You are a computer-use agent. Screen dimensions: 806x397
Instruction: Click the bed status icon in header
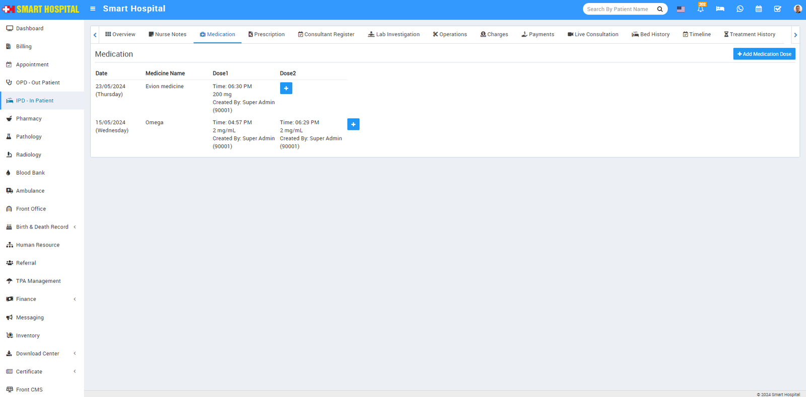(720, 9)
